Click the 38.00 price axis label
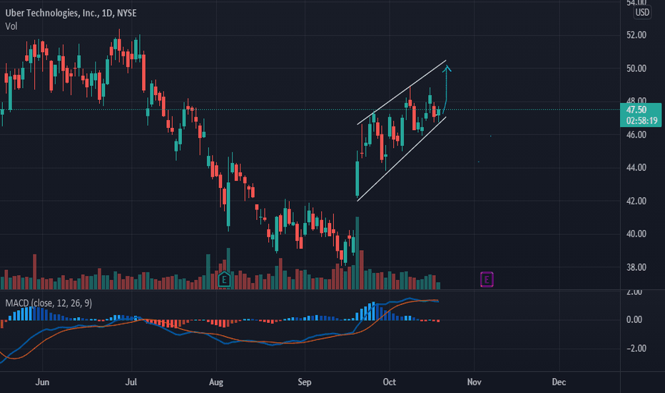The width and height of the screenshot is (665, 393). [636, 267]
